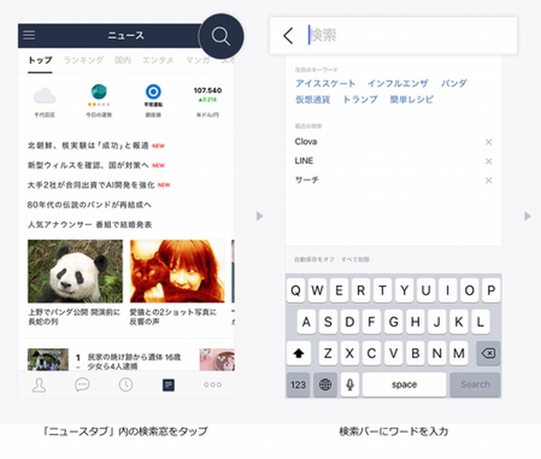541x459 pixels.
Task: Open the friends profile icon in bottom bar
Action: click(39, 384)
